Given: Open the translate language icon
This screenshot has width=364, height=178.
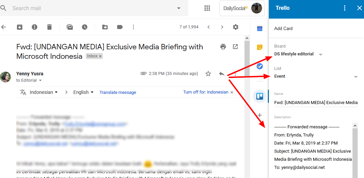Looking at the screenshot, I should 23,92.
